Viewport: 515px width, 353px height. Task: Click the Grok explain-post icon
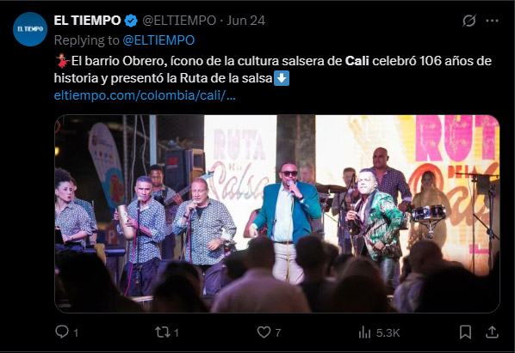(469, 21)
